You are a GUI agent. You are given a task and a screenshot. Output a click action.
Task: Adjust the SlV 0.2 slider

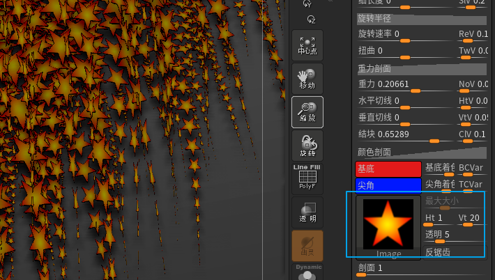pyautogui.click(x=473, y=3)
